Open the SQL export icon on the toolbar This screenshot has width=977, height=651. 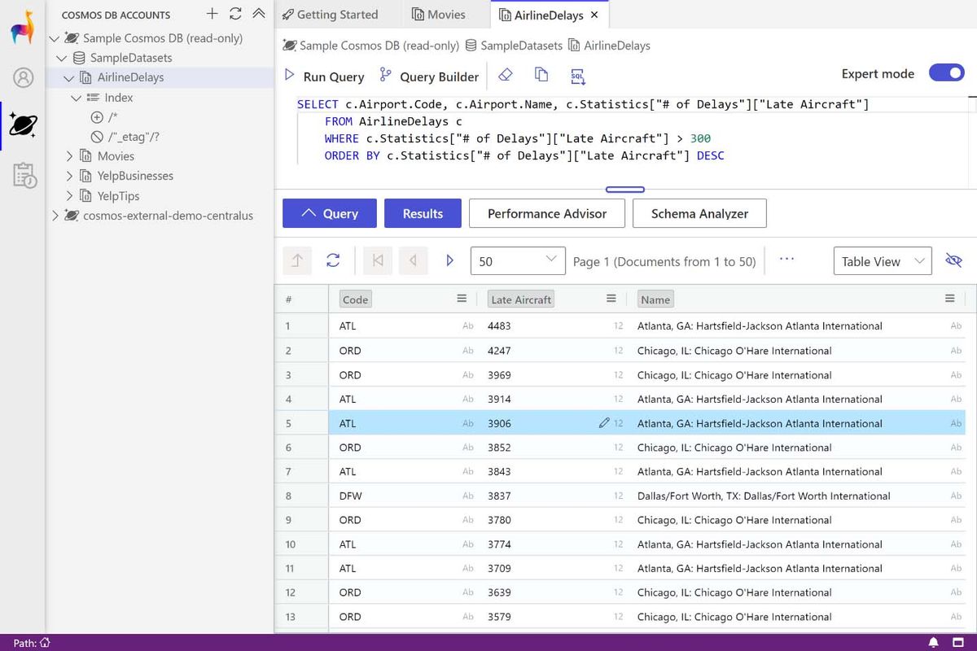tap(577, 76)
